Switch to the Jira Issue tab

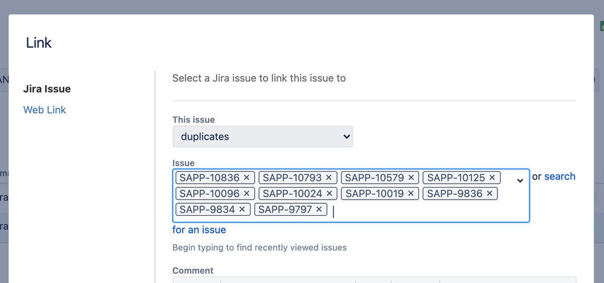click(47, 89)
